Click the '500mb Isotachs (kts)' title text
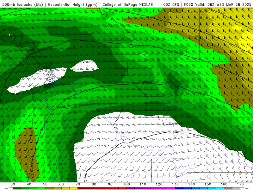 click(22, 4)
